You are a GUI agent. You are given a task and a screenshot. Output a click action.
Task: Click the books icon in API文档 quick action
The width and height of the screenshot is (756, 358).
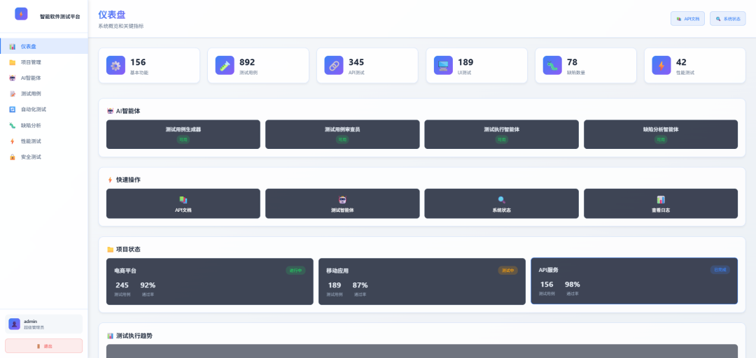click(x=183, y=199)
